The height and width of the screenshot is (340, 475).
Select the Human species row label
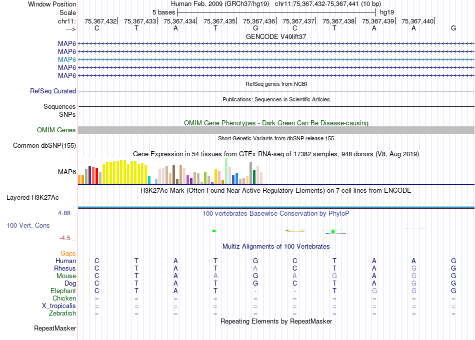pos(65,261)
